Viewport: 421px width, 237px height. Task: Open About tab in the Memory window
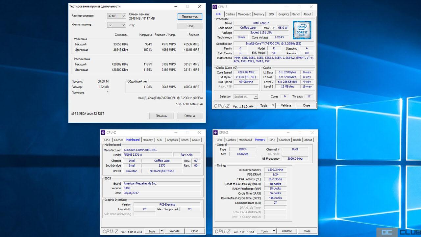(x=308, y=140)
